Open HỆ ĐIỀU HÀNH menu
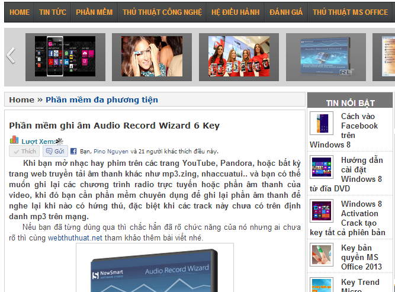This screenshot has width=395, height=292. [x=235, y=12]
